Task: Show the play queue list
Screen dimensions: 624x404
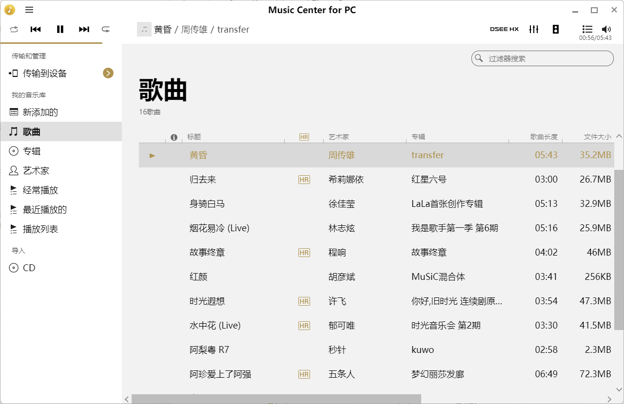Action: click(x=587, y=29)
